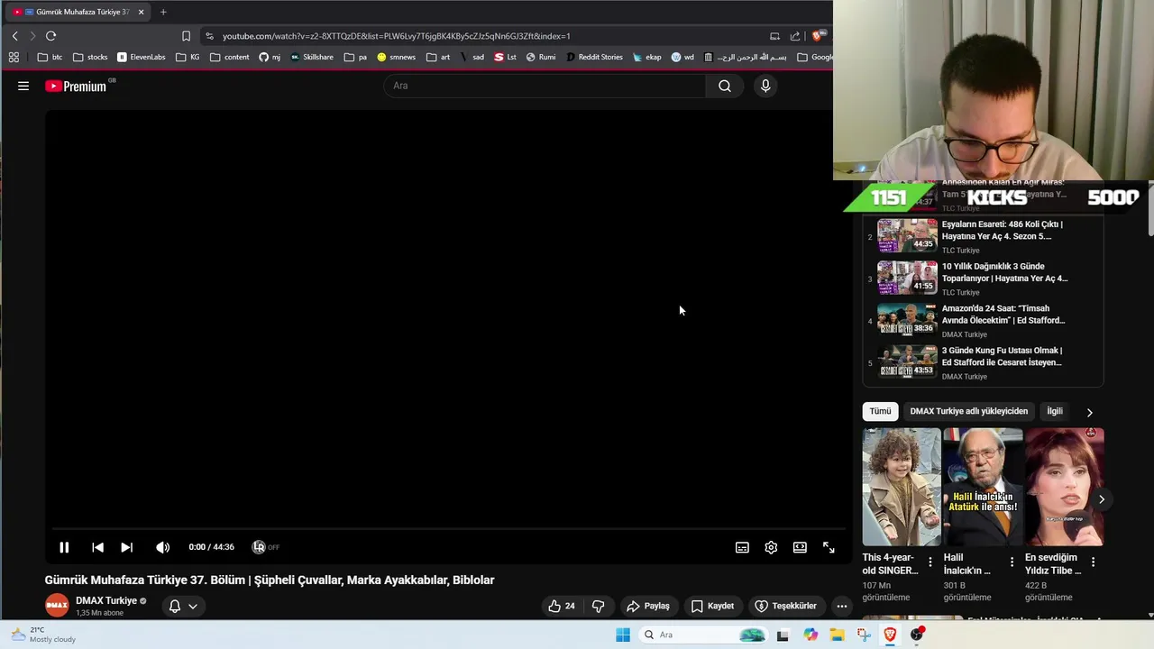Open Windows Start menu
Image resolution: width=1154 pixels, height=649 pixels.
click(x=622, y=635)
